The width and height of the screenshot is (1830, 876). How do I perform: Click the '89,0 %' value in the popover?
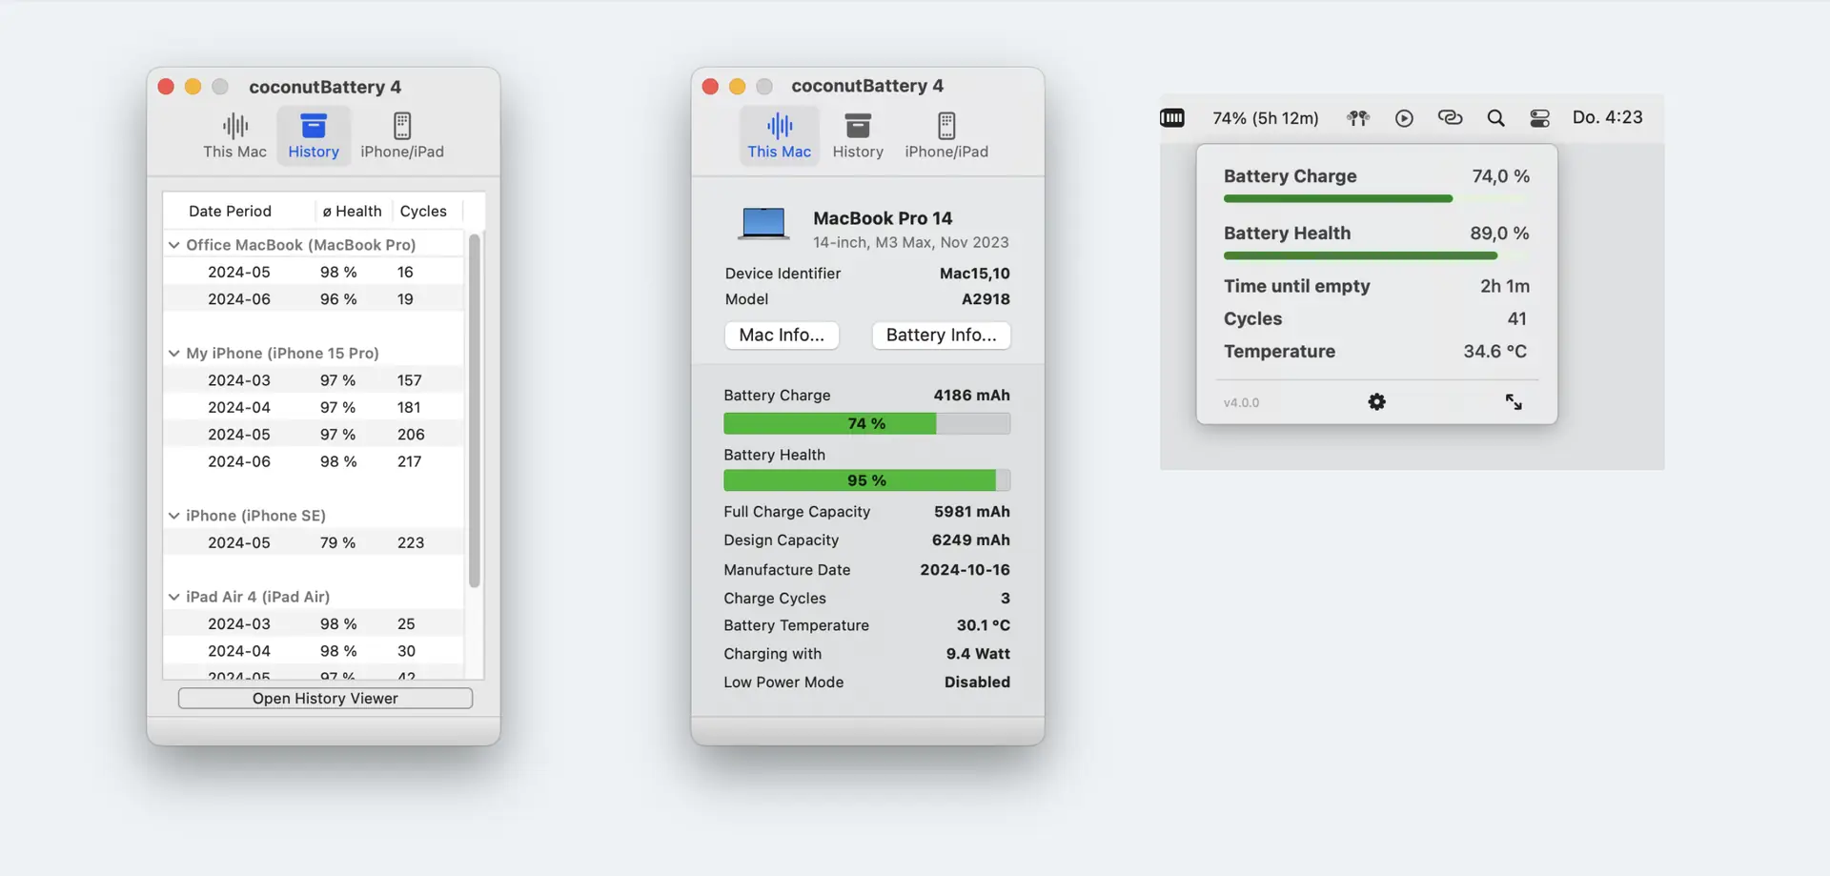click(x=1499, y=234)
